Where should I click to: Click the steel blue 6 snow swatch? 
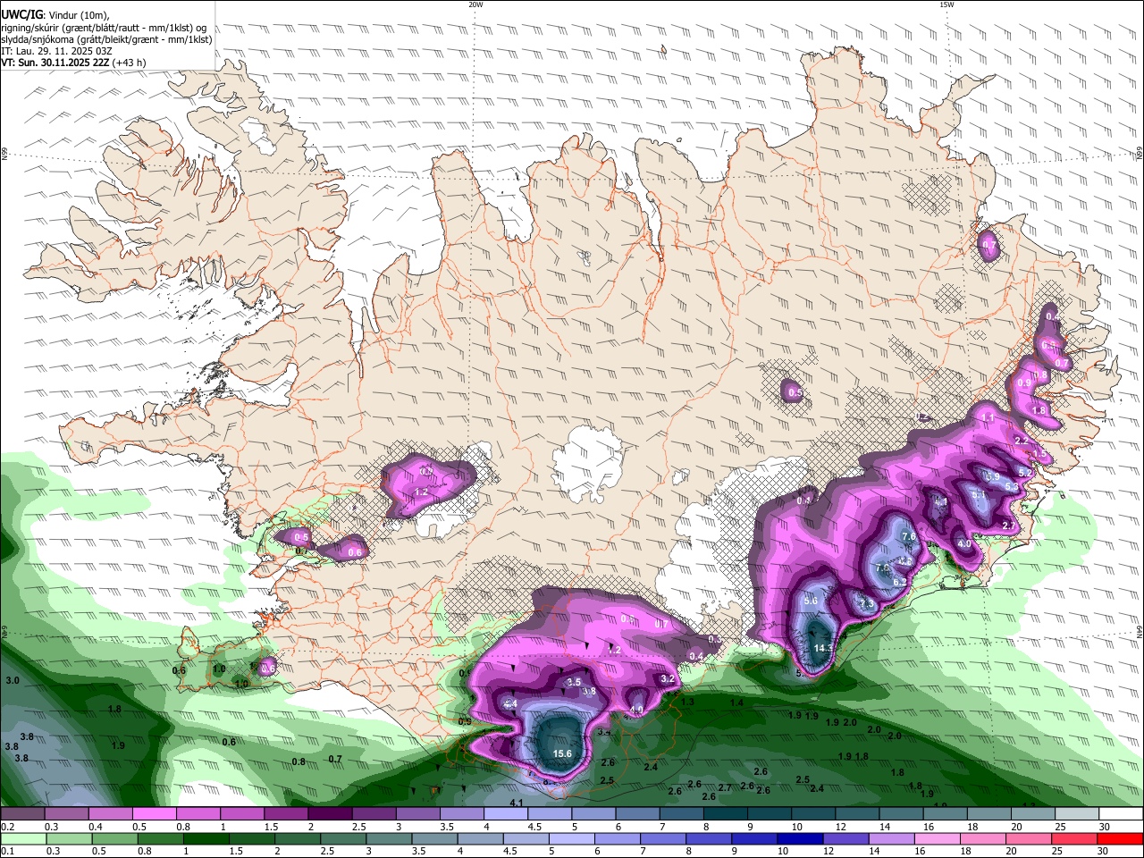coord(637,814)
